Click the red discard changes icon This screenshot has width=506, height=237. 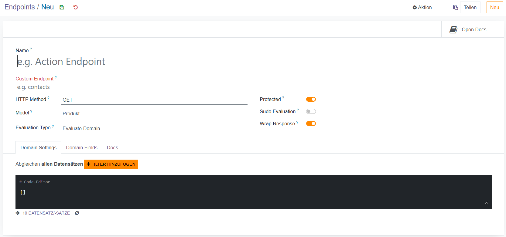coord(76,7)
